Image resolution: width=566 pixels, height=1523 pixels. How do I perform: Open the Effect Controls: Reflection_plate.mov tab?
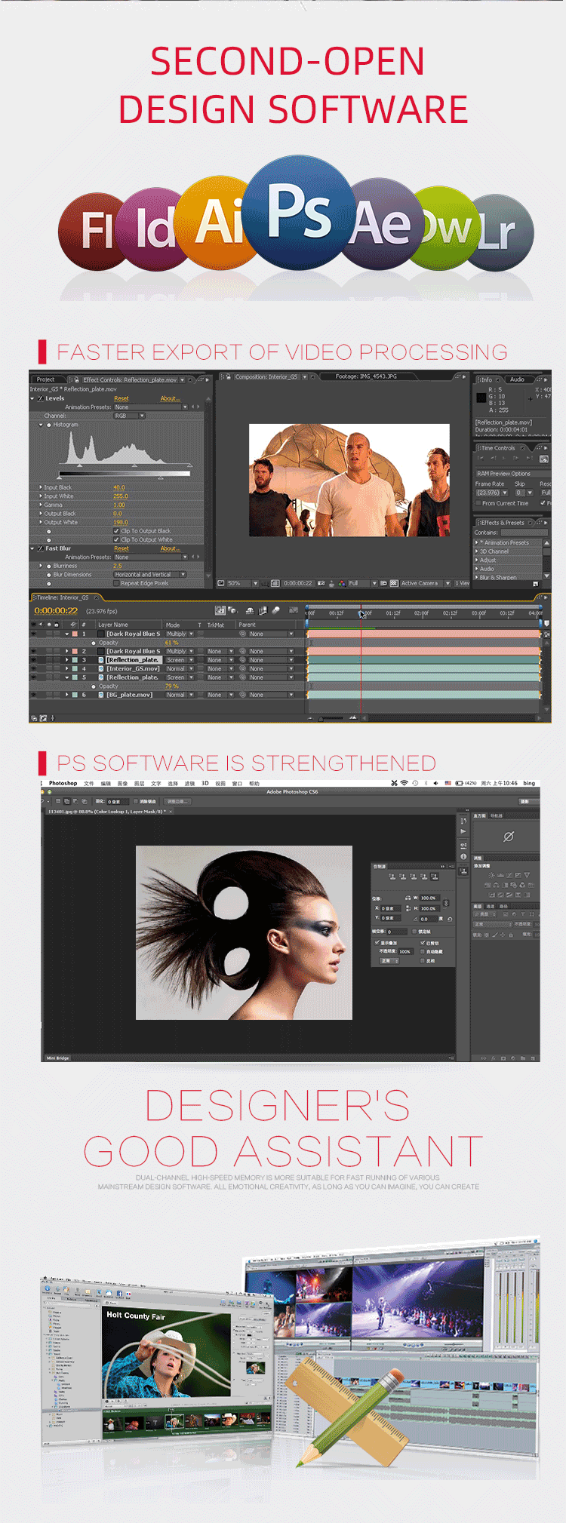(130, 379)
